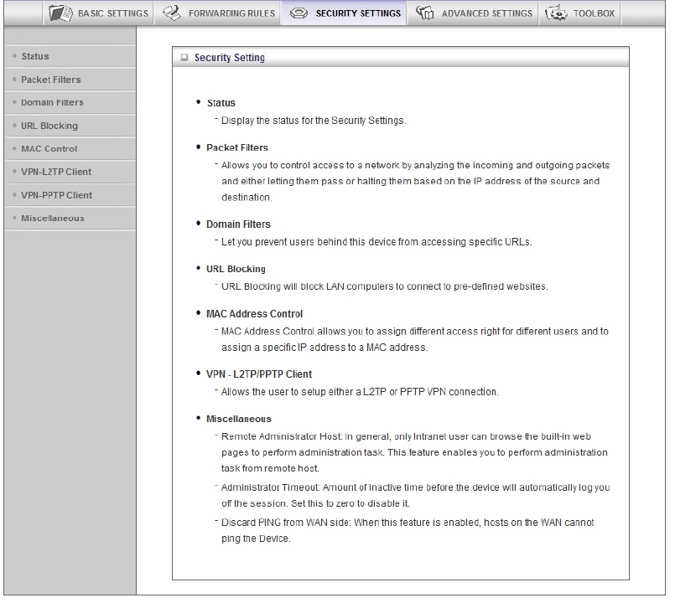Click the Security Settings ring icon
Image resolution: width=675 pixels, height=603 pixels.
299,13
